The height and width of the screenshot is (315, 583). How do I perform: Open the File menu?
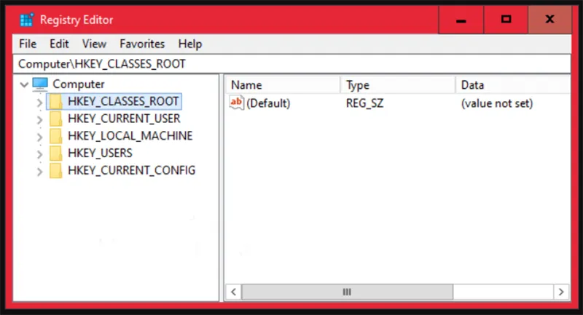[x=28, y=44]
